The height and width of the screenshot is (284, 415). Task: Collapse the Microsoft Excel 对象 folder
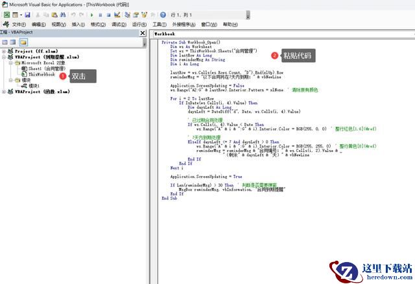10,63
